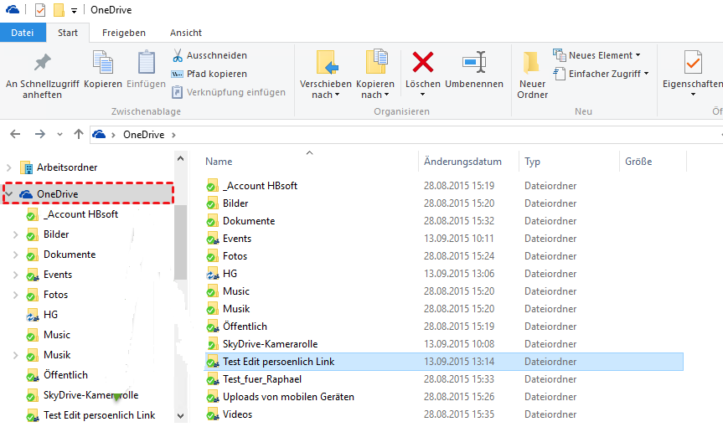Click the Kopieren clipboard icon

(103, 62)
